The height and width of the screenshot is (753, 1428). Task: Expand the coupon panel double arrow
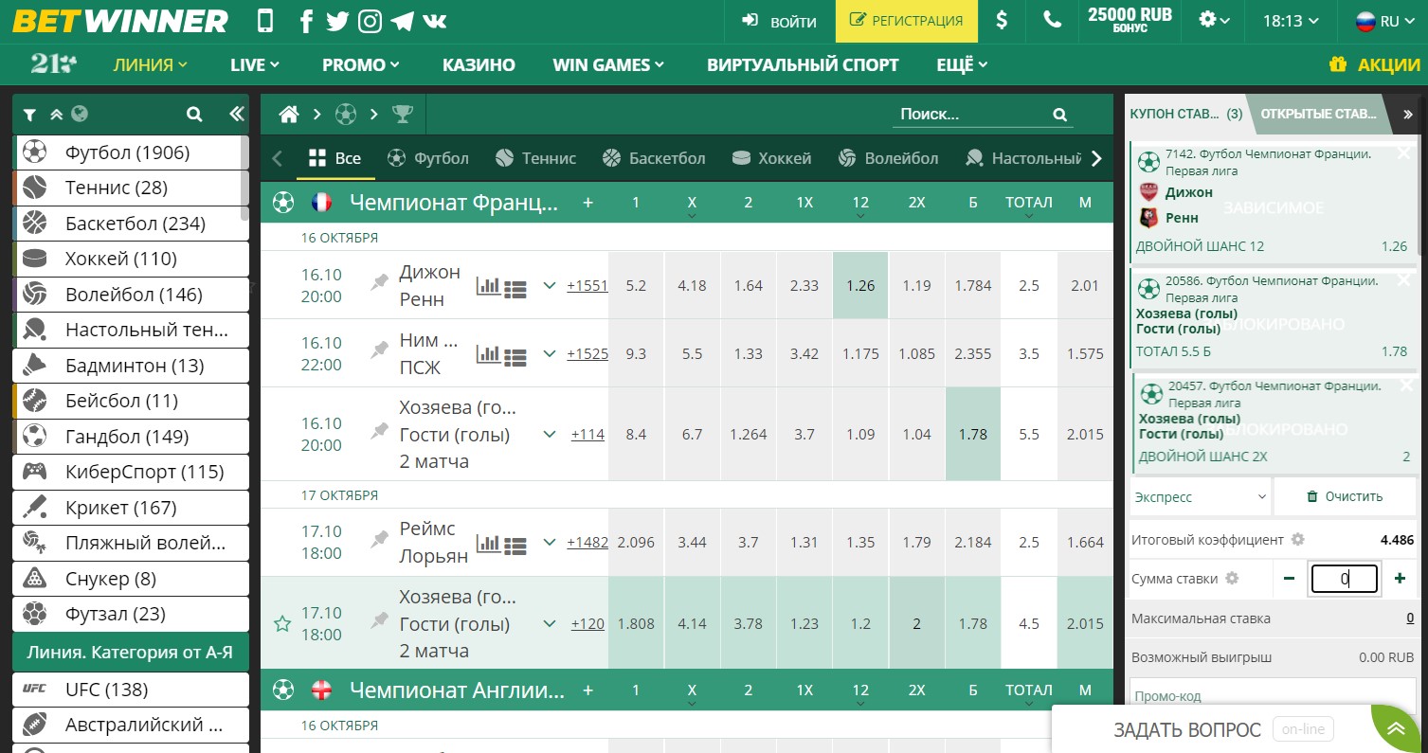pyautogui.click(x=1408, y=114)
